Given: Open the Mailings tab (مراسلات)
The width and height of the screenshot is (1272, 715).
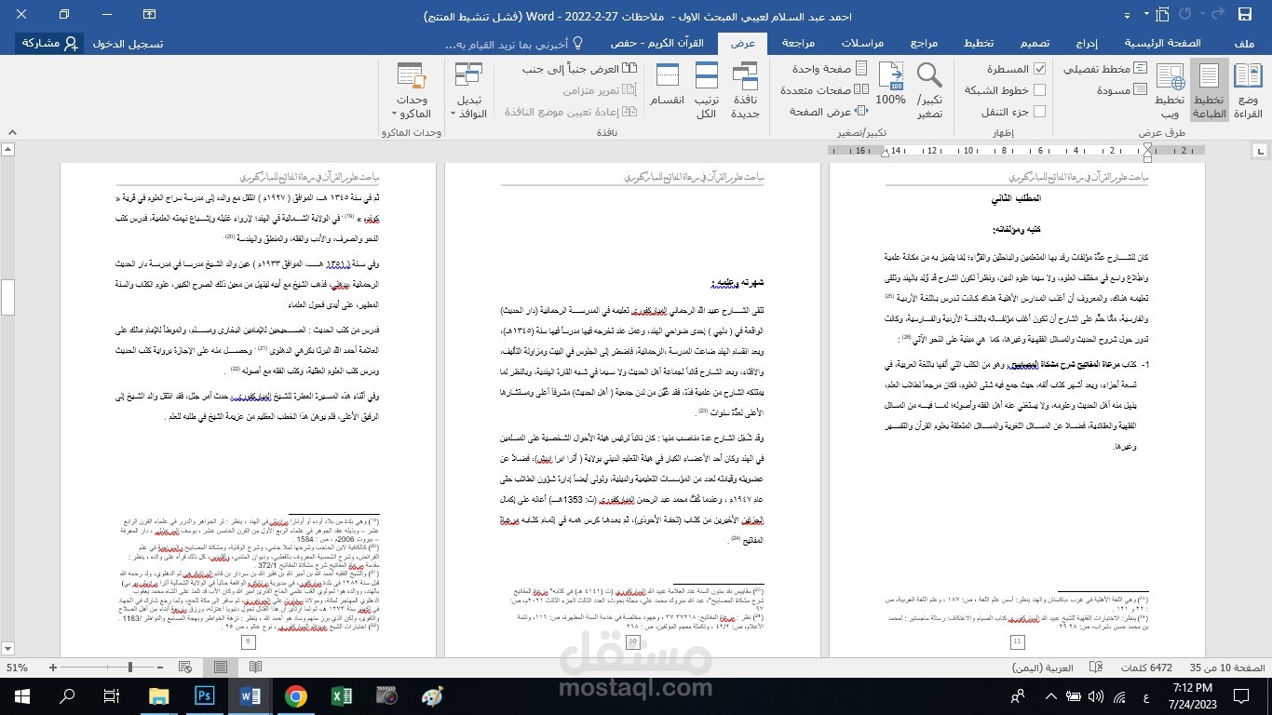Looking at the screenshot, I should point(862,44).
